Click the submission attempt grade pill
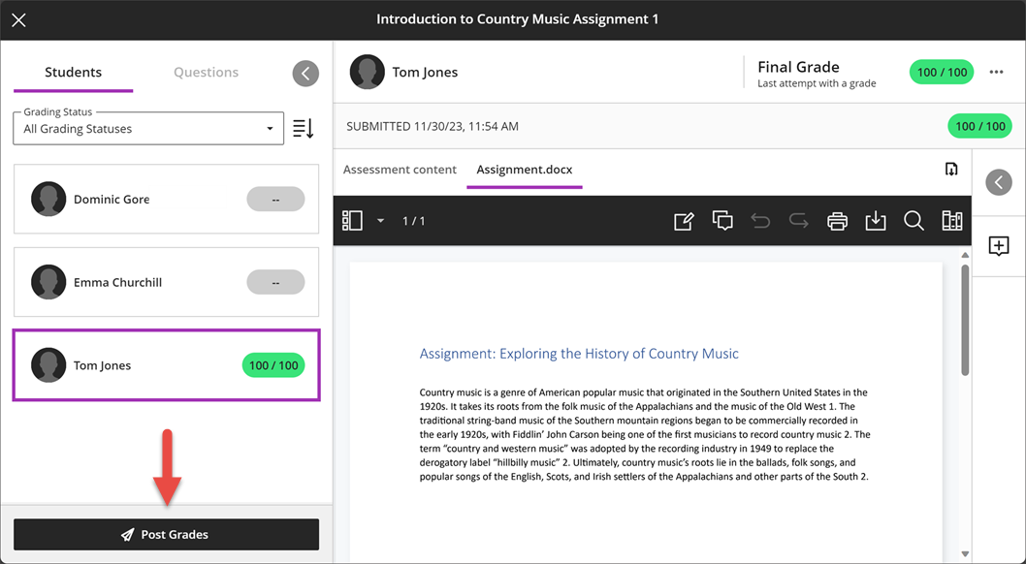Image resolution: width=1026 pixels, height=564 pixels. (979, 126)
